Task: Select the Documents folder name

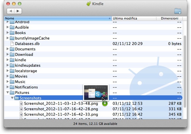Action: [25, 49]
